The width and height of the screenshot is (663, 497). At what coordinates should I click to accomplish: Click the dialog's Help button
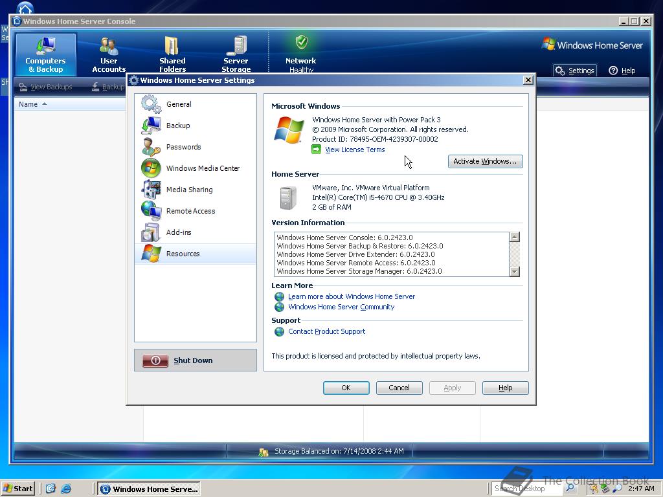[x=505, y=388]
